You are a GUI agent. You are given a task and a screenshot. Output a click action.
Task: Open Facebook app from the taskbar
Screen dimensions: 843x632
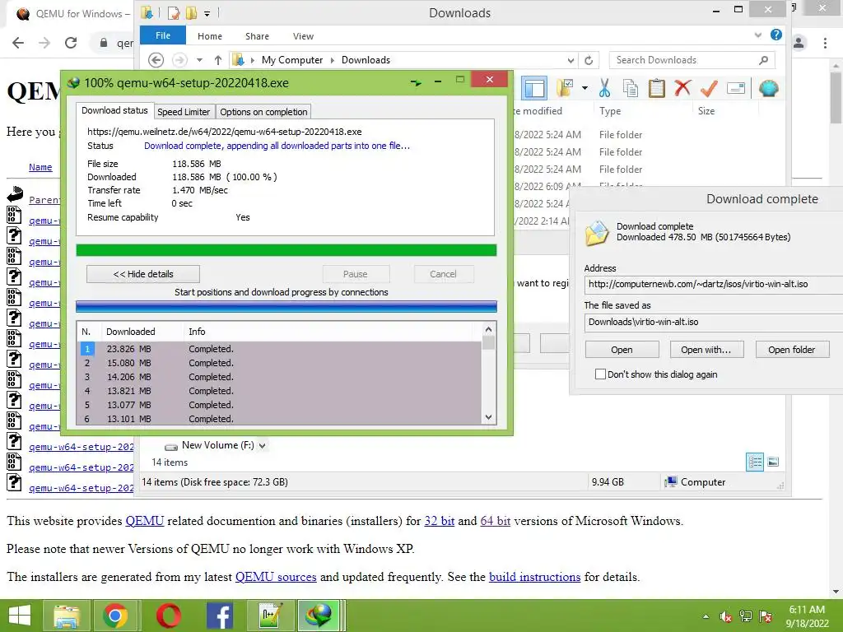click(x=219, y=616)
